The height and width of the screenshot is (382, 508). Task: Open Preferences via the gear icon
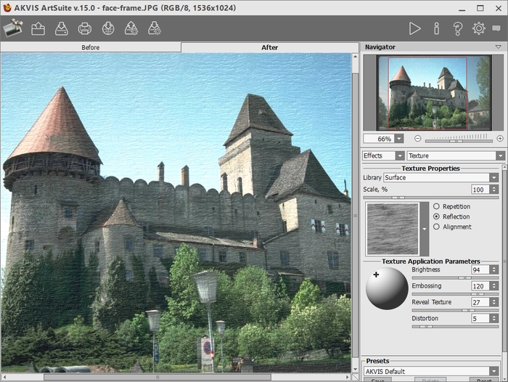pyautogui.click(x=478, y=28)
